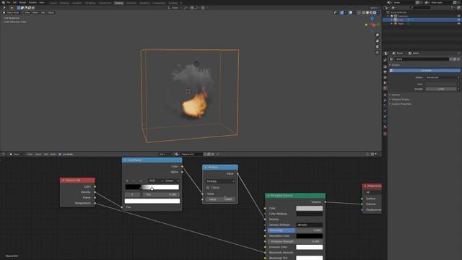This screenshot has width=462, height=260.
Task: Click the Use Nodes button in World surface
Action: coord(425,71)
